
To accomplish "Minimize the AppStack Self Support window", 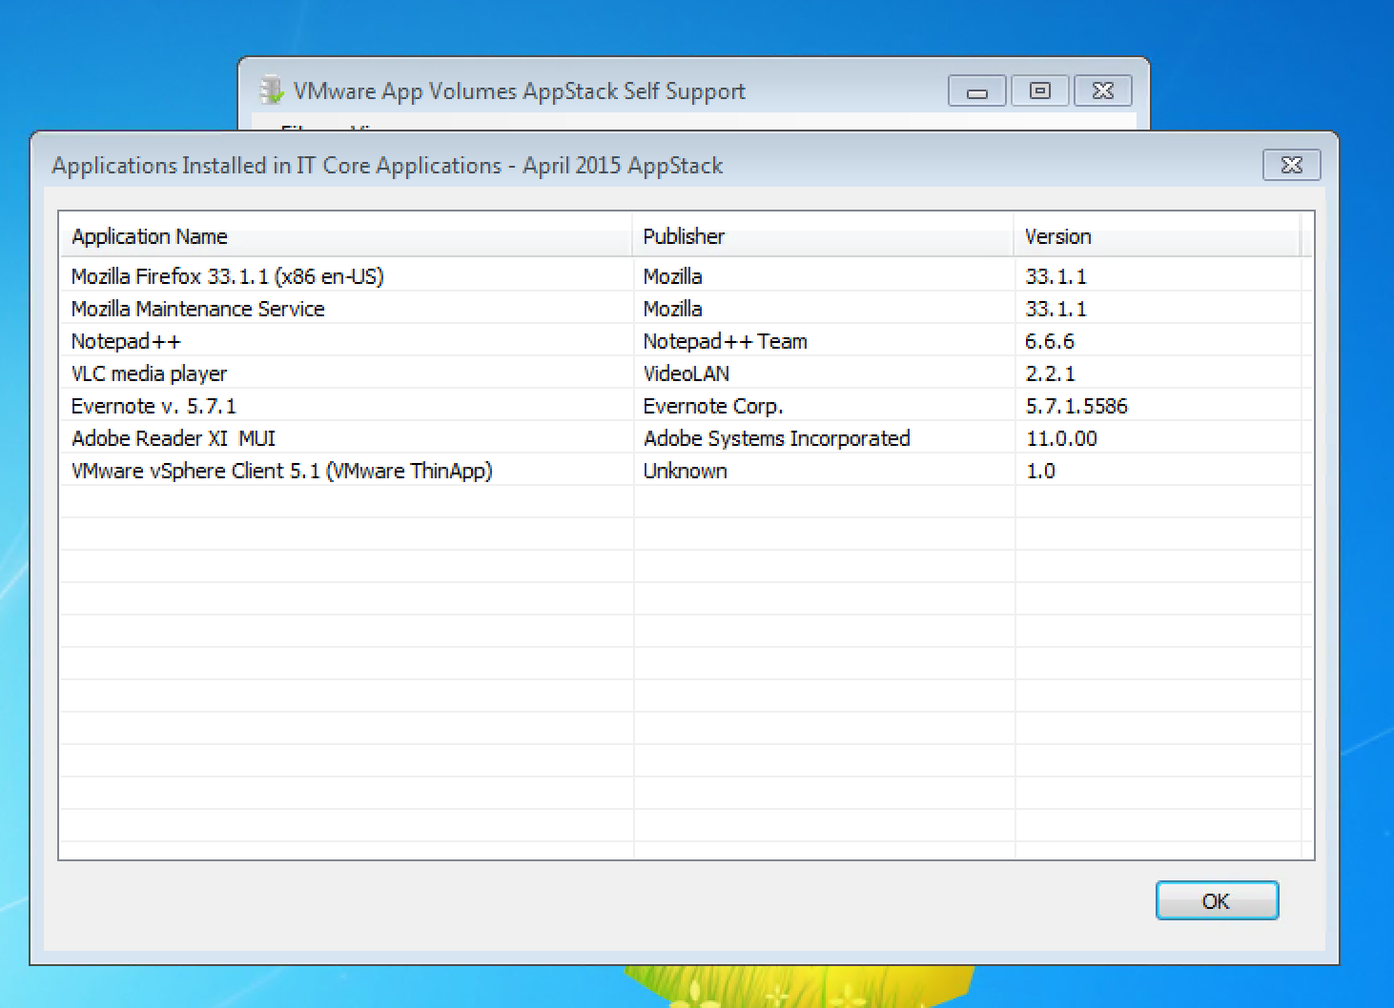I will point(976,91).
